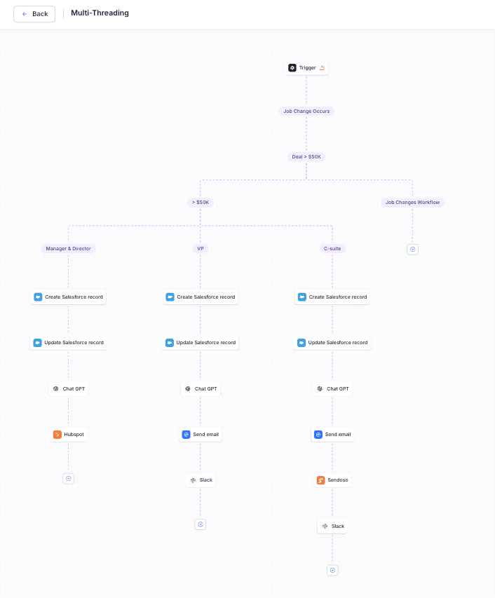The image size is (495, 598).
Task: Select the Manager & Director branch
Action: [68, 249]
